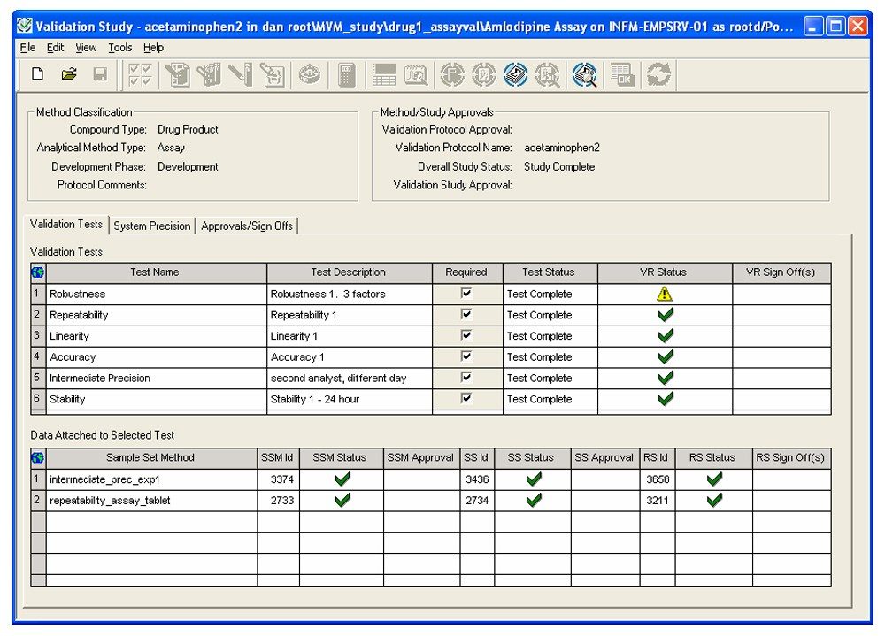Click the New document toolbar icon
The width and height of the screenshot is (885, 636).
(38, 74)
